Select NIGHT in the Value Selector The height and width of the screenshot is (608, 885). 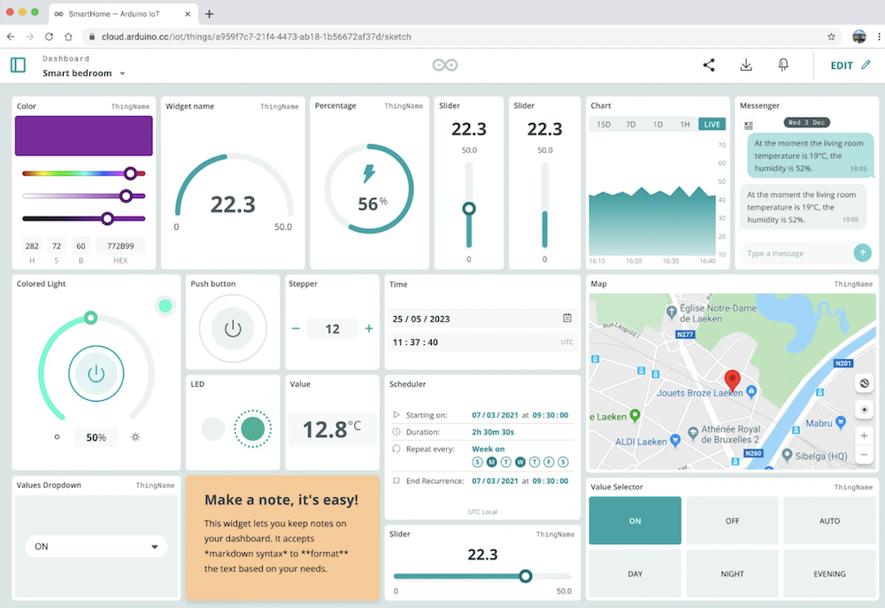click(732, 573)
